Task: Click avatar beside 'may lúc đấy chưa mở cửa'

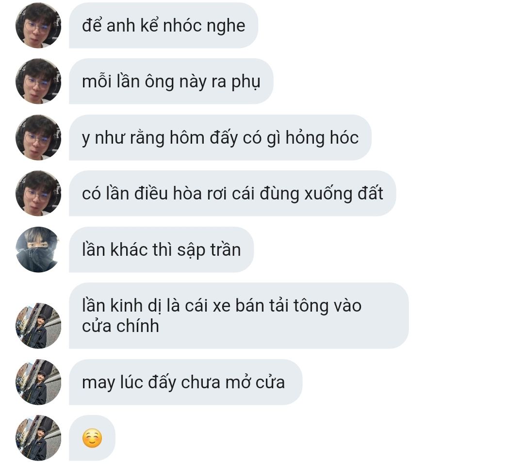Action: (38, 382)
